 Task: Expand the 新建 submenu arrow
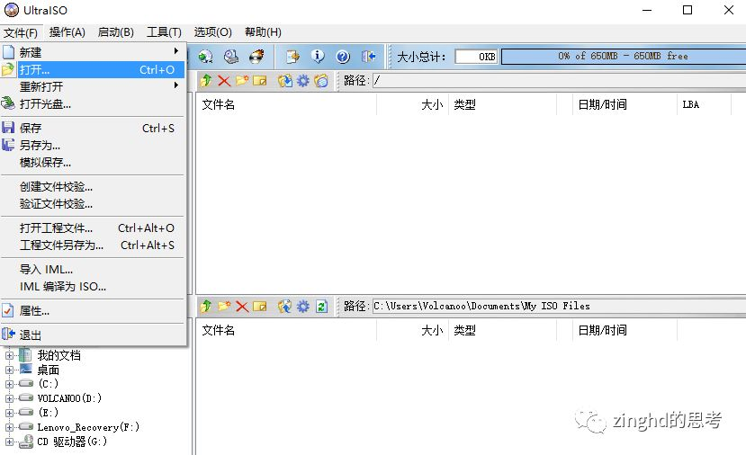pos(176,51)
